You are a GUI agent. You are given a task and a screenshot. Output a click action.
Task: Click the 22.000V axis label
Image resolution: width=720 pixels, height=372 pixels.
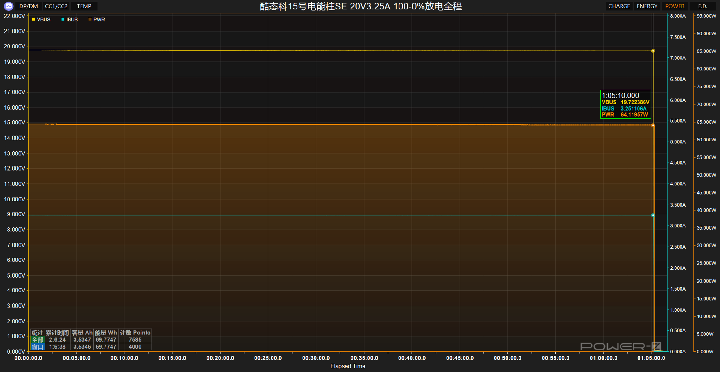point(14,16)
